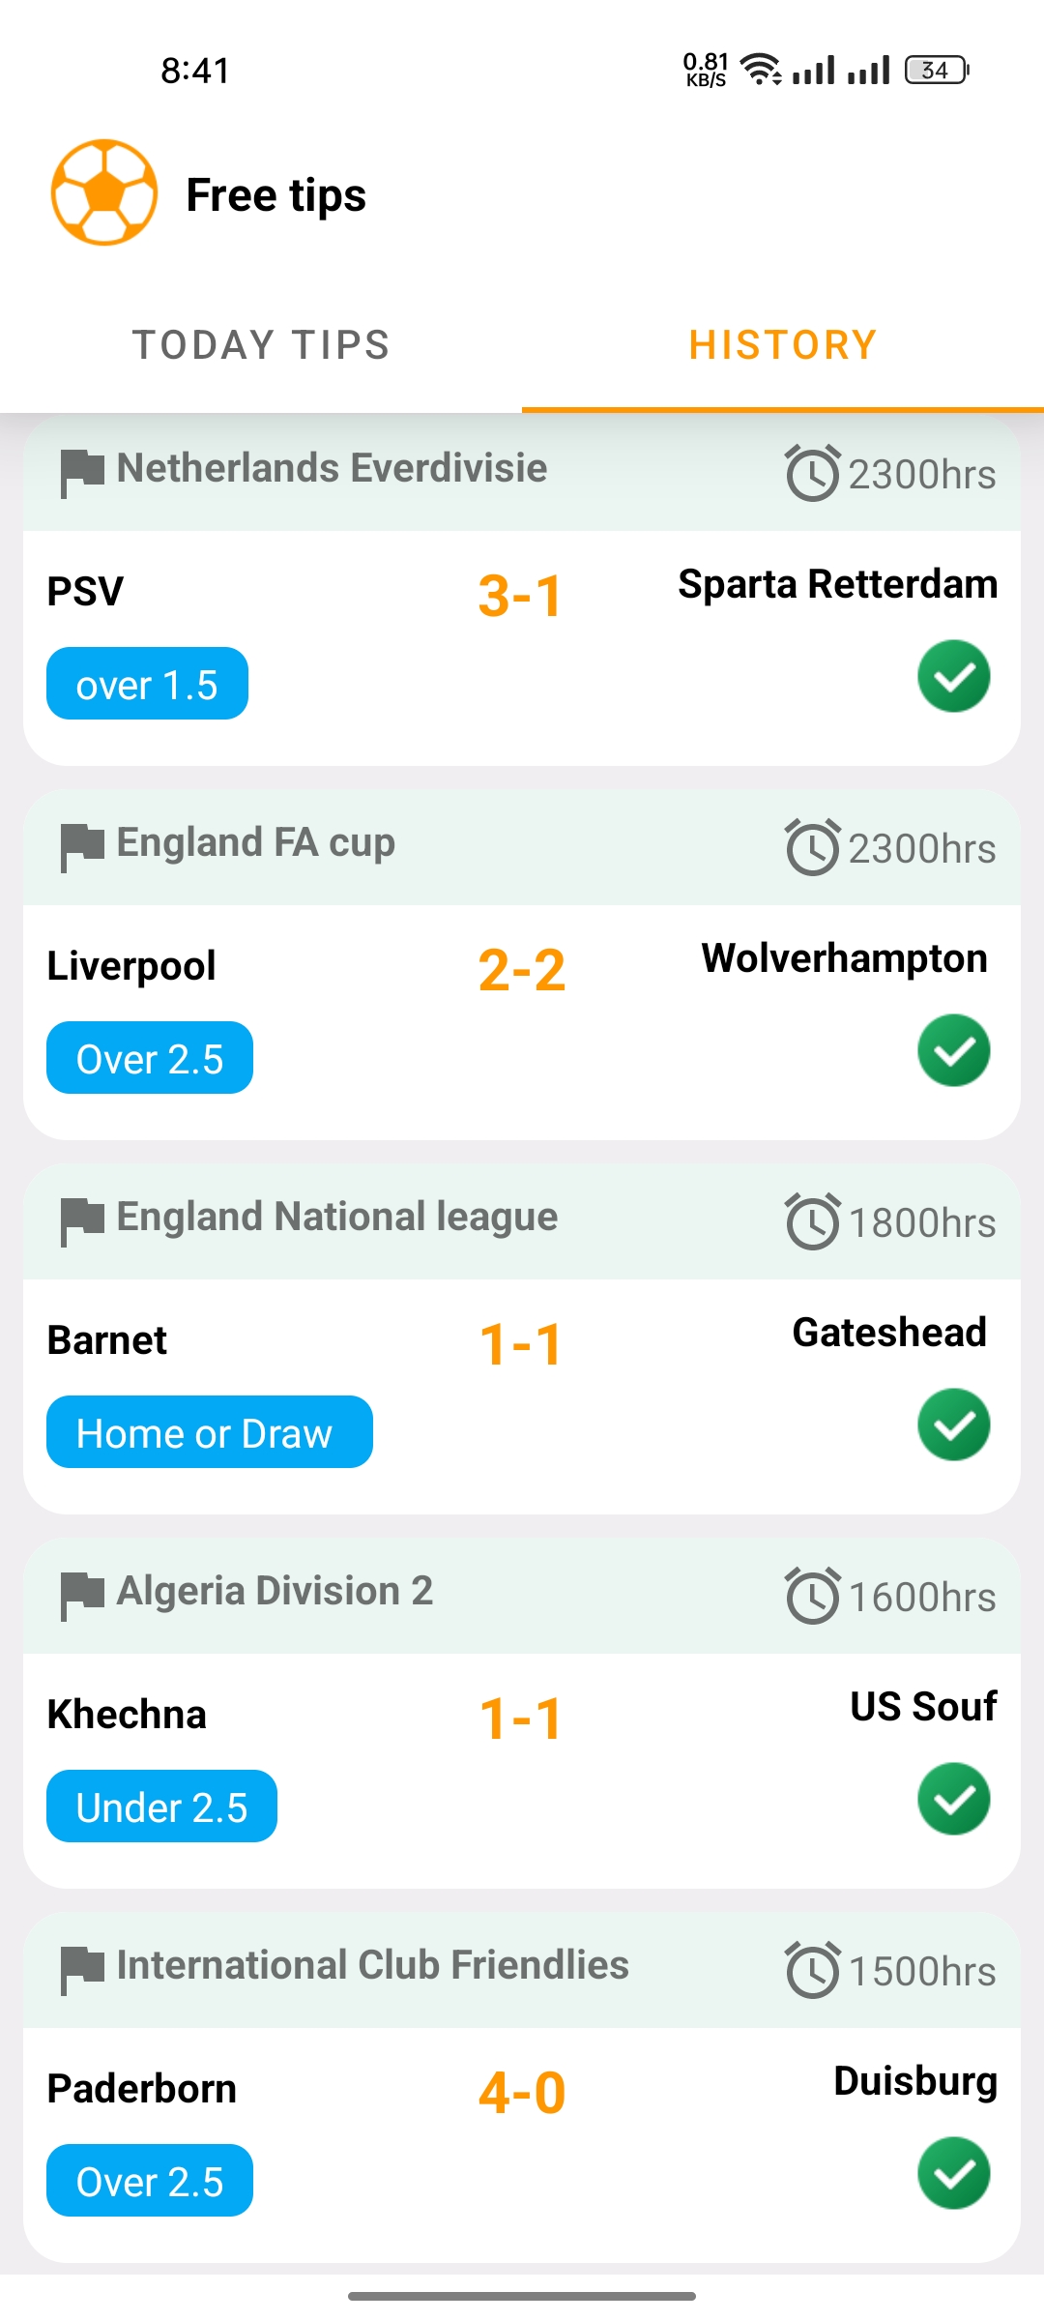Tap the flag icon beside England FA cup
This screenshot has height=2321, width=1044.
click(x=82, y=846)
